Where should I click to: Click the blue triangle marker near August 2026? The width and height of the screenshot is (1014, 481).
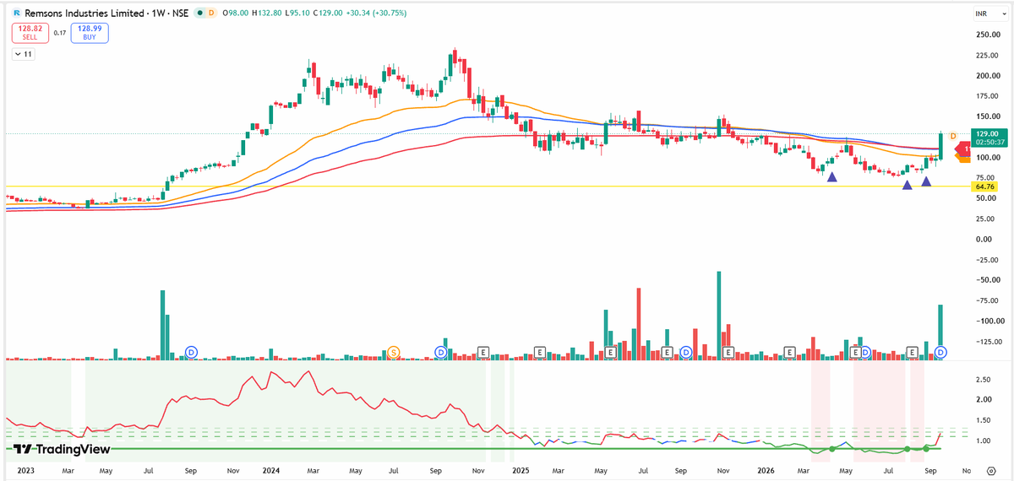pos(926,181)
